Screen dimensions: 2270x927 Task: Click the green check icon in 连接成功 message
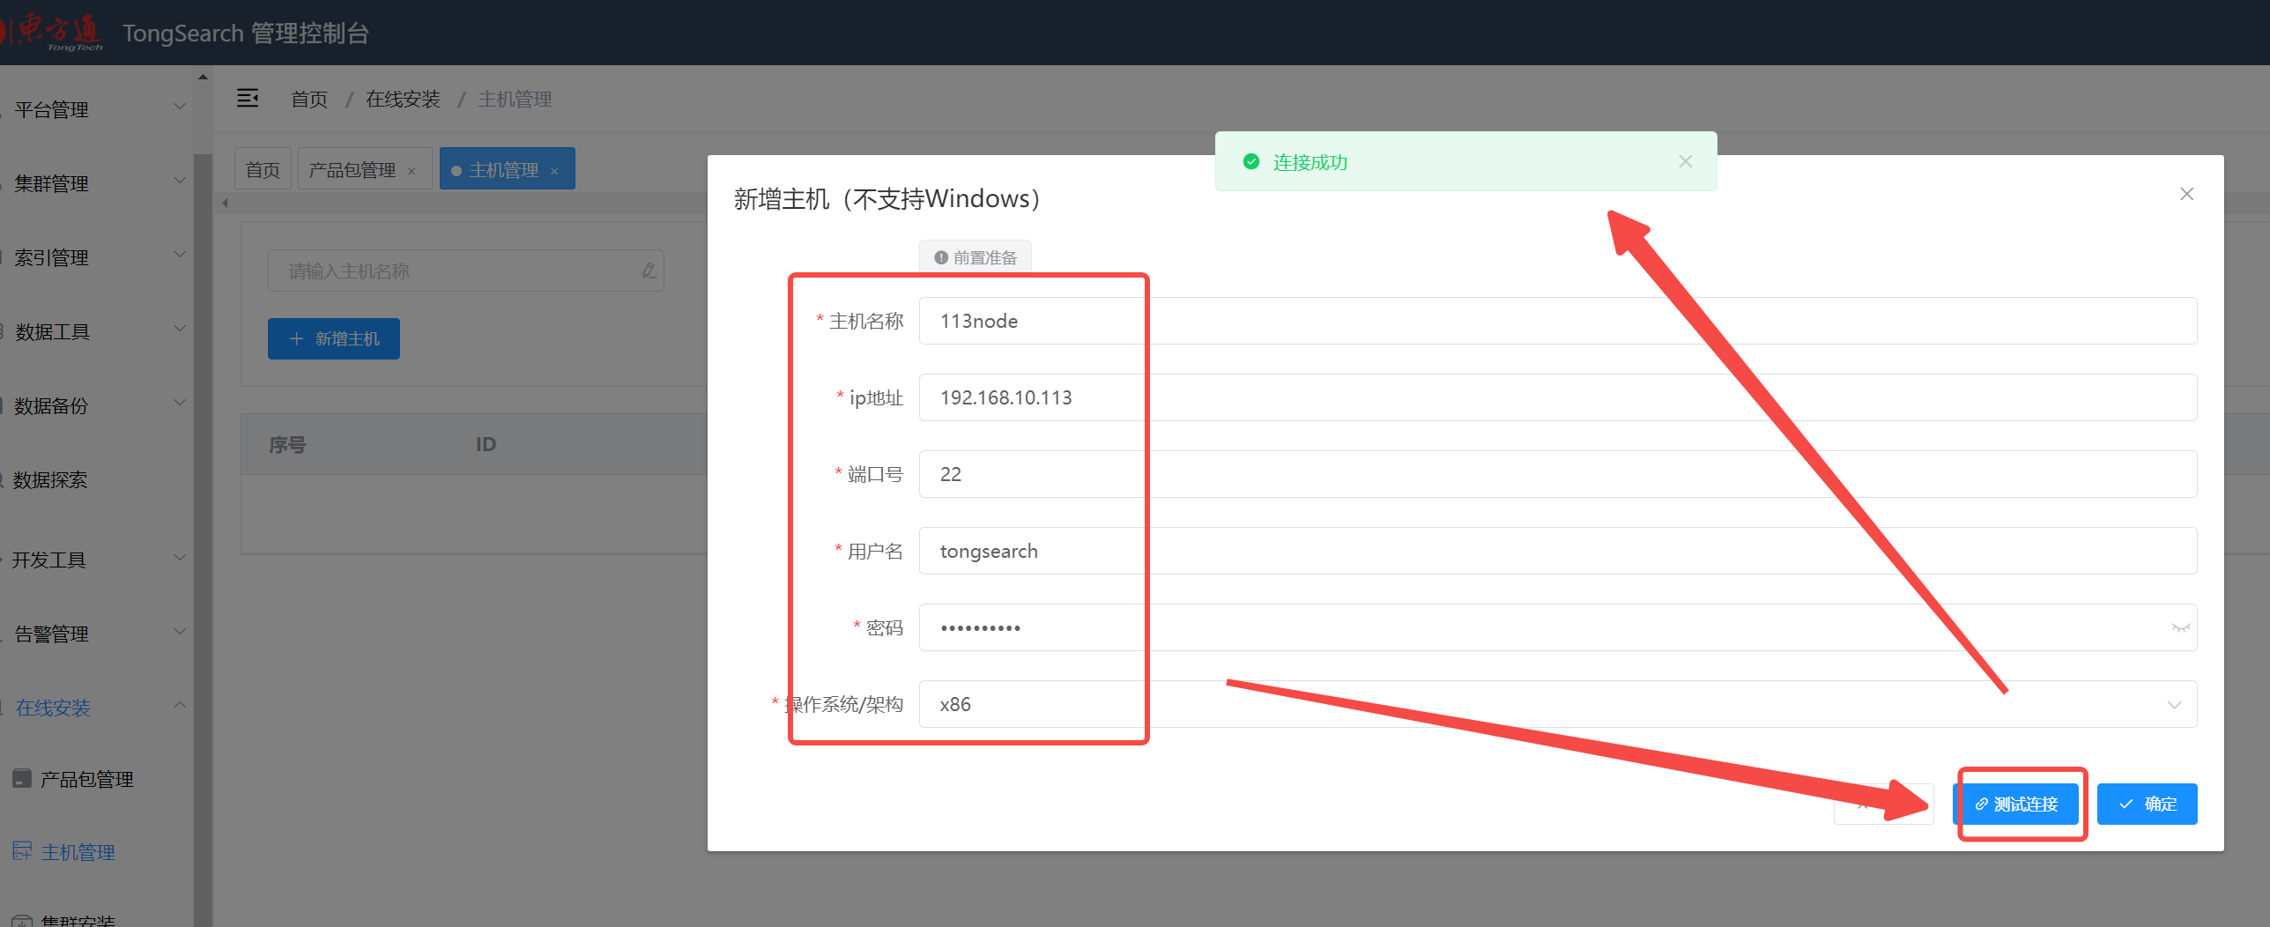(1250, 161)
